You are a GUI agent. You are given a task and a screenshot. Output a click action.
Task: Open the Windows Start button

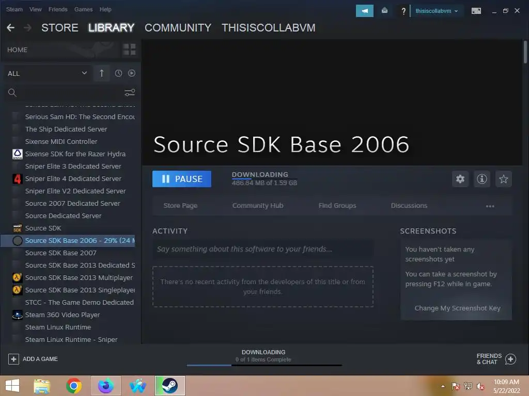point(12,386)
